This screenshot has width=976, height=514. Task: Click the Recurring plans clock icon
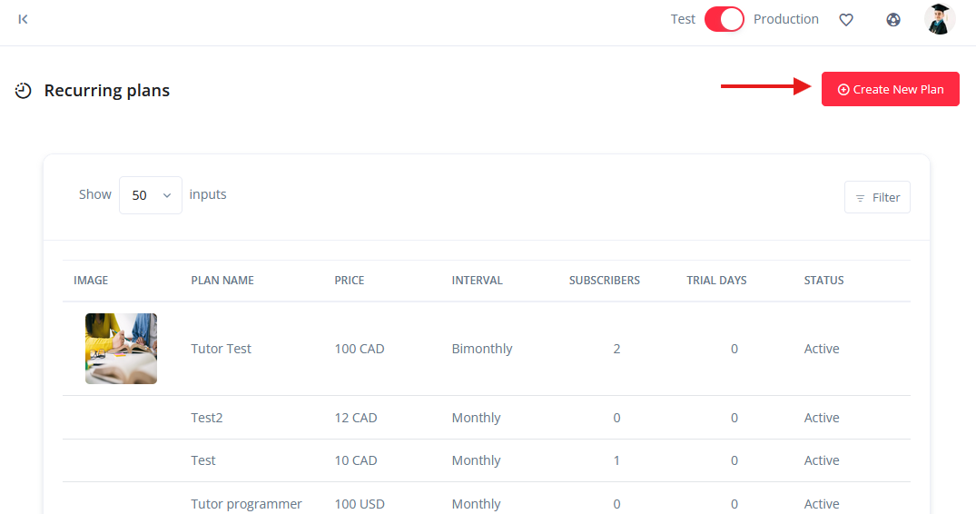24,91
